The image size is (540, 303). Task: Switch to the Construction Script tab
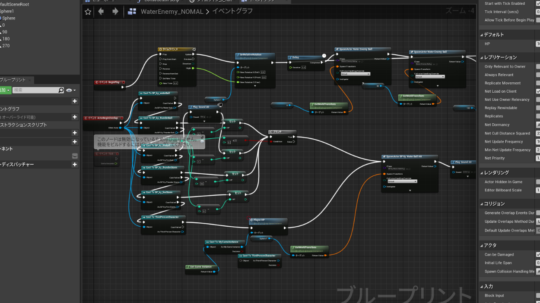click(x=161, y=1)
